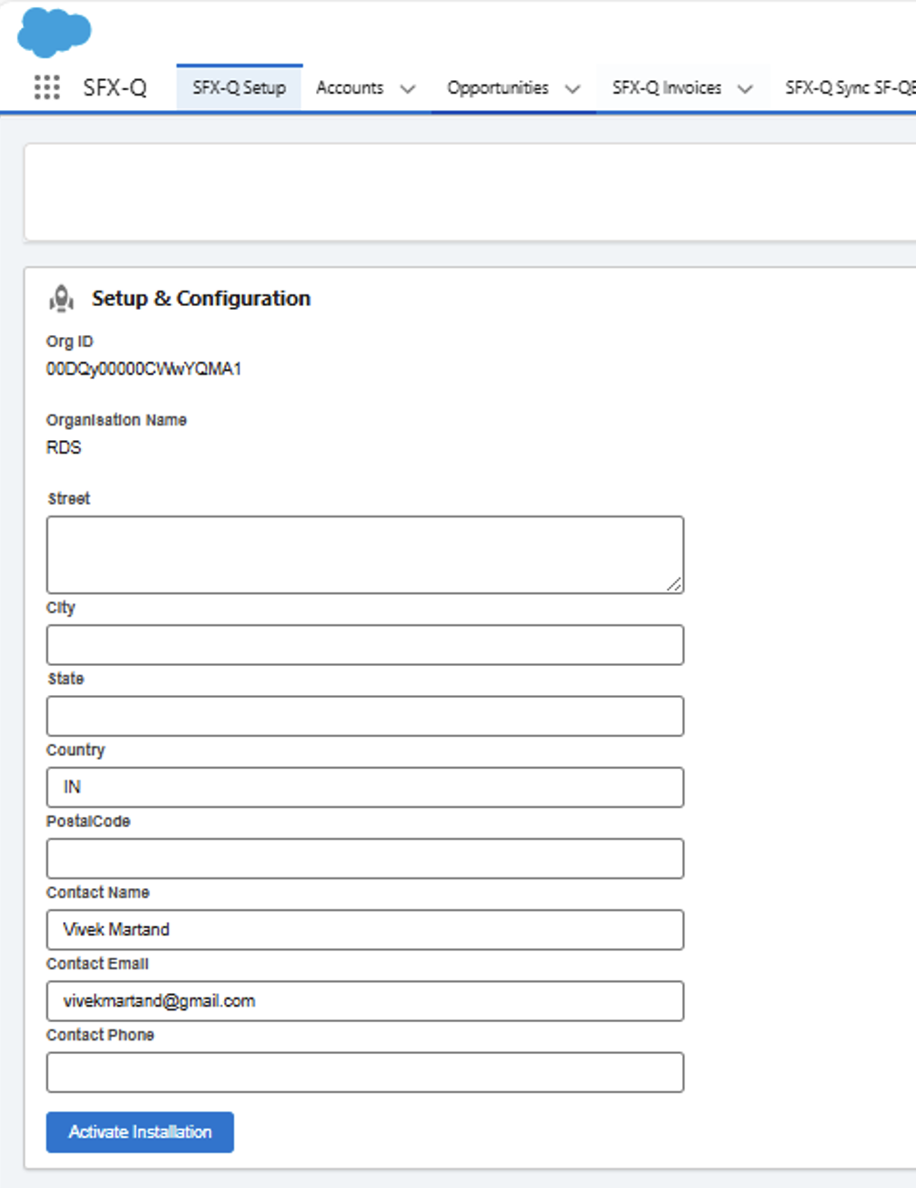Image resolution: width=916 pixels, height=1188 pixels.
Task: Switch to the SFX-Q Setup tab
Action: click(x=239, y=87)
